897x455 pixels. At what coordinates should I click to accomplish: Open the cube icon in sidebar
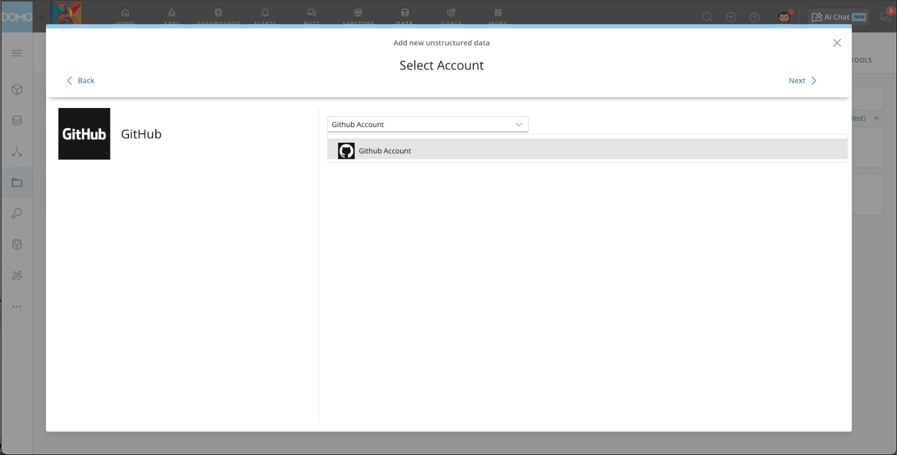pyautogui.click(x=17, y=90)
